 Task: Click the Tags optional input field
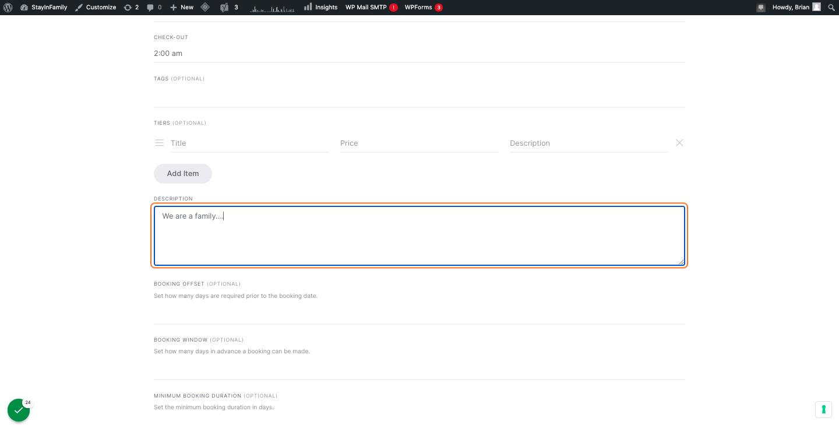[419, 96]
